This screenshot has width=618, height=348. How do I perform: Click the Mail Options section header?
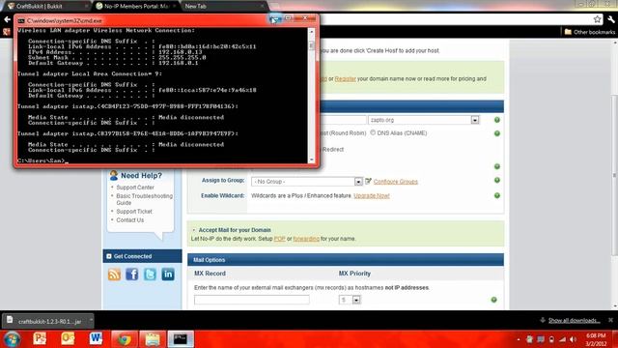point(346,260)
